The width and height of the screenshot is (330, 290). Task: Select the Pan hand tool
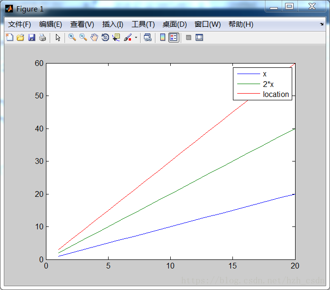coord(94,37)
